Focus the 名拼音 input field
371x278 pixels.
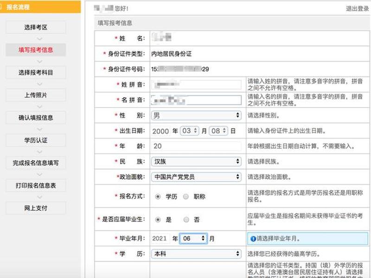196,100
